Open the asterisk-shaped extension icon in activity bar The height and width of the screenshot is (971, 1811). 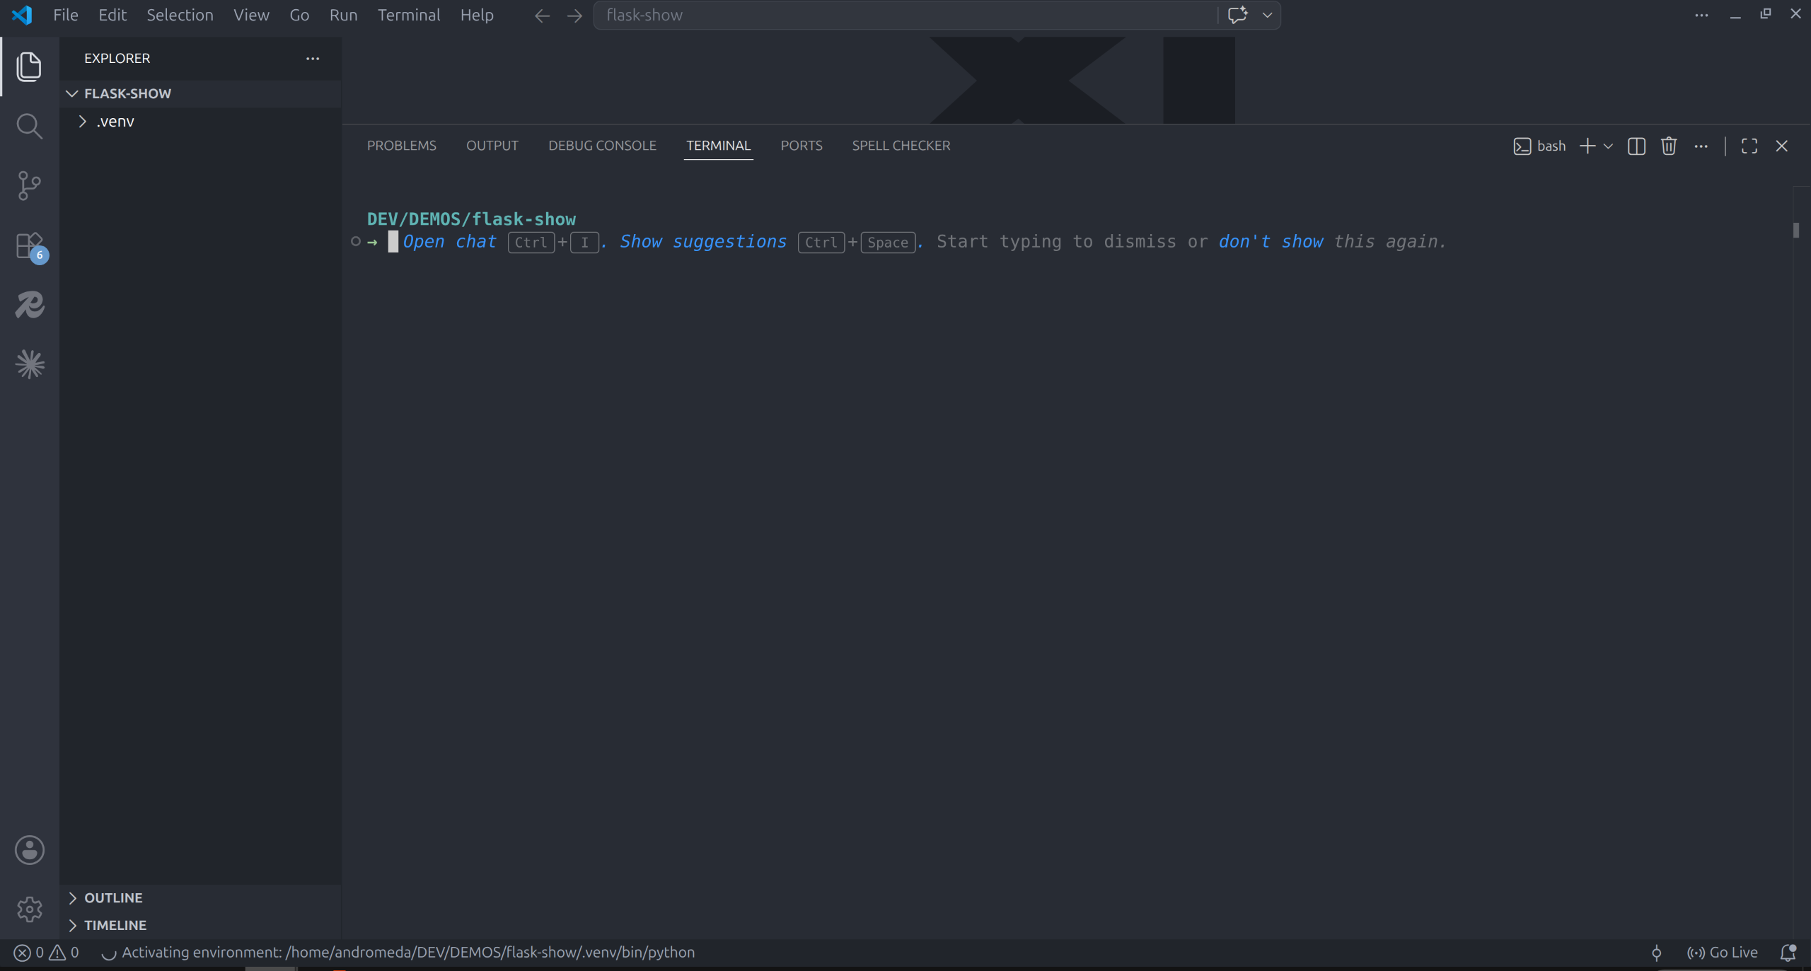[30, 364]
